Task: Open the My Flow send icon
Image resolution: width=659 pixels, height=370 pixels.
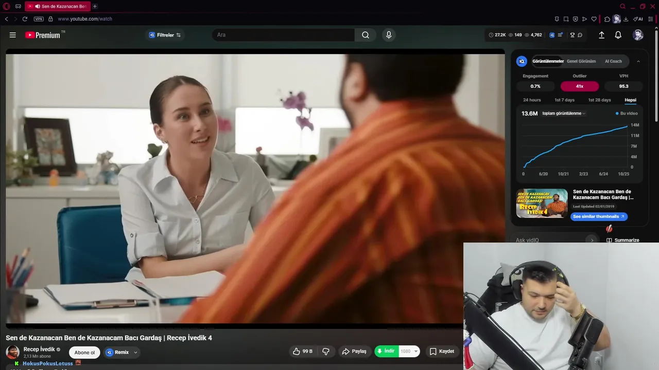Action: 584,19
